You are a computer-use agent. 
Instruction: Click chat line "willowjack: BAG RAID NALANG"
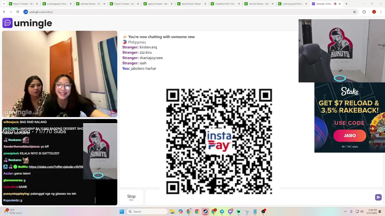pyautogui.click(x=25, y=122)
